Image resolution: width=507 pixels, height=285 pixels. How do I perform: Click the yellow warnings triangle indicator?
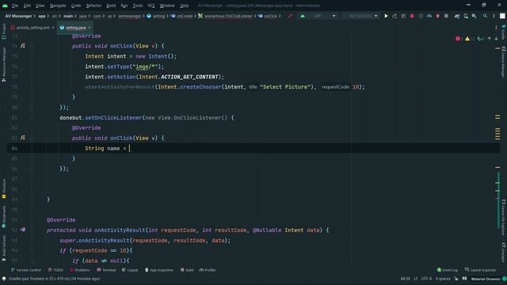click(x=467, y=39)
